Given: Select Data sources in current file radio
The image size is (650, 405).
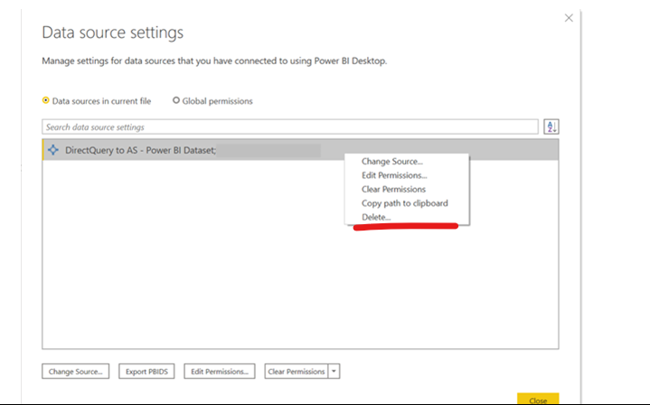Looking at the screenshot, I should 45,100.
